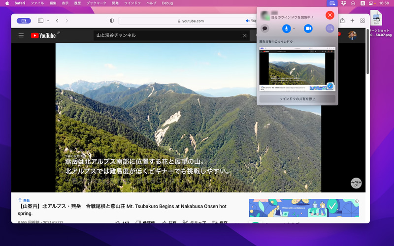Expand the sidebar tab group dropdown arrow
The height and width of the screenshot is (246, 394).
click(x=48, y=21)
